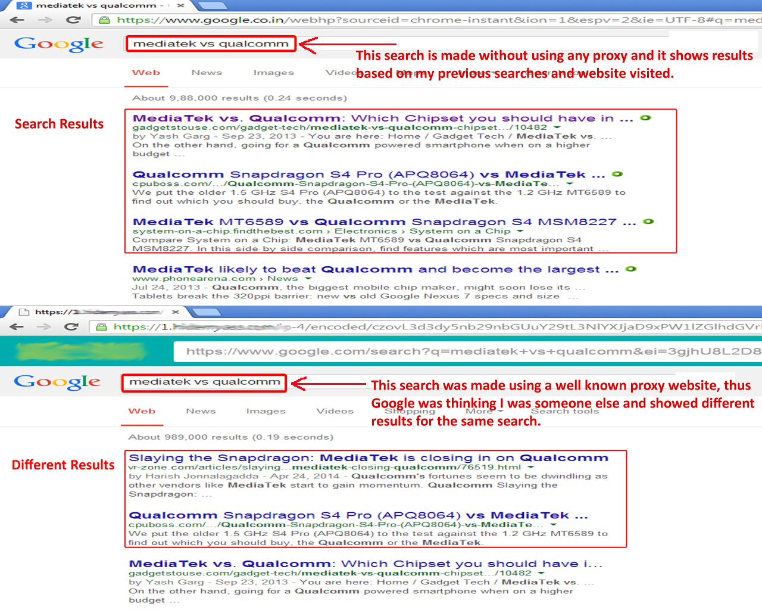Click the forward arrow in the lower browser window
This screenshot has height=610, width=762.
tap(44, 326)
